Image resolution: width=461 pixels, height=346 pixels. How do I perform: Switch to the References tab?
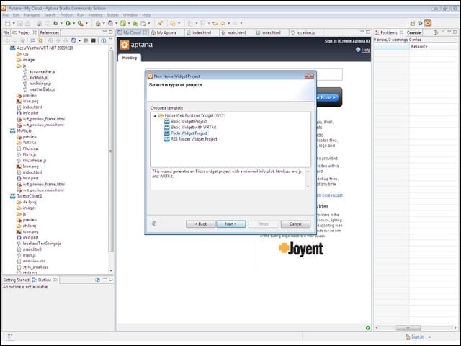(50, 32)
